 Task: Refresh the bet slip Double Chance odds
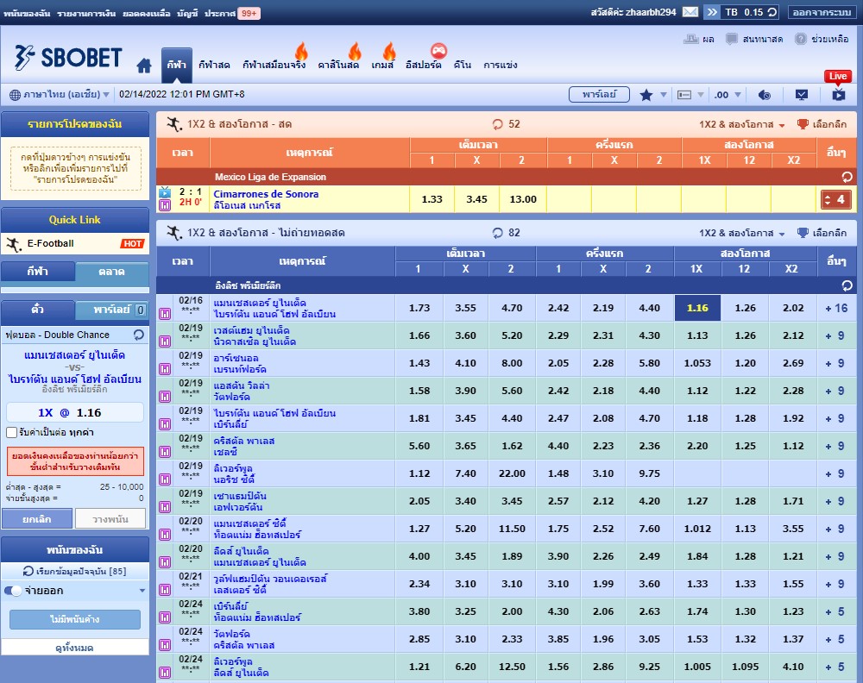(138, 335)
